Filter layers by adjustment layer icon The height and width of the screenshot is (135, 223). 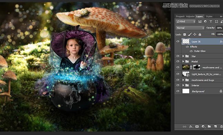[x=205, y=21]
